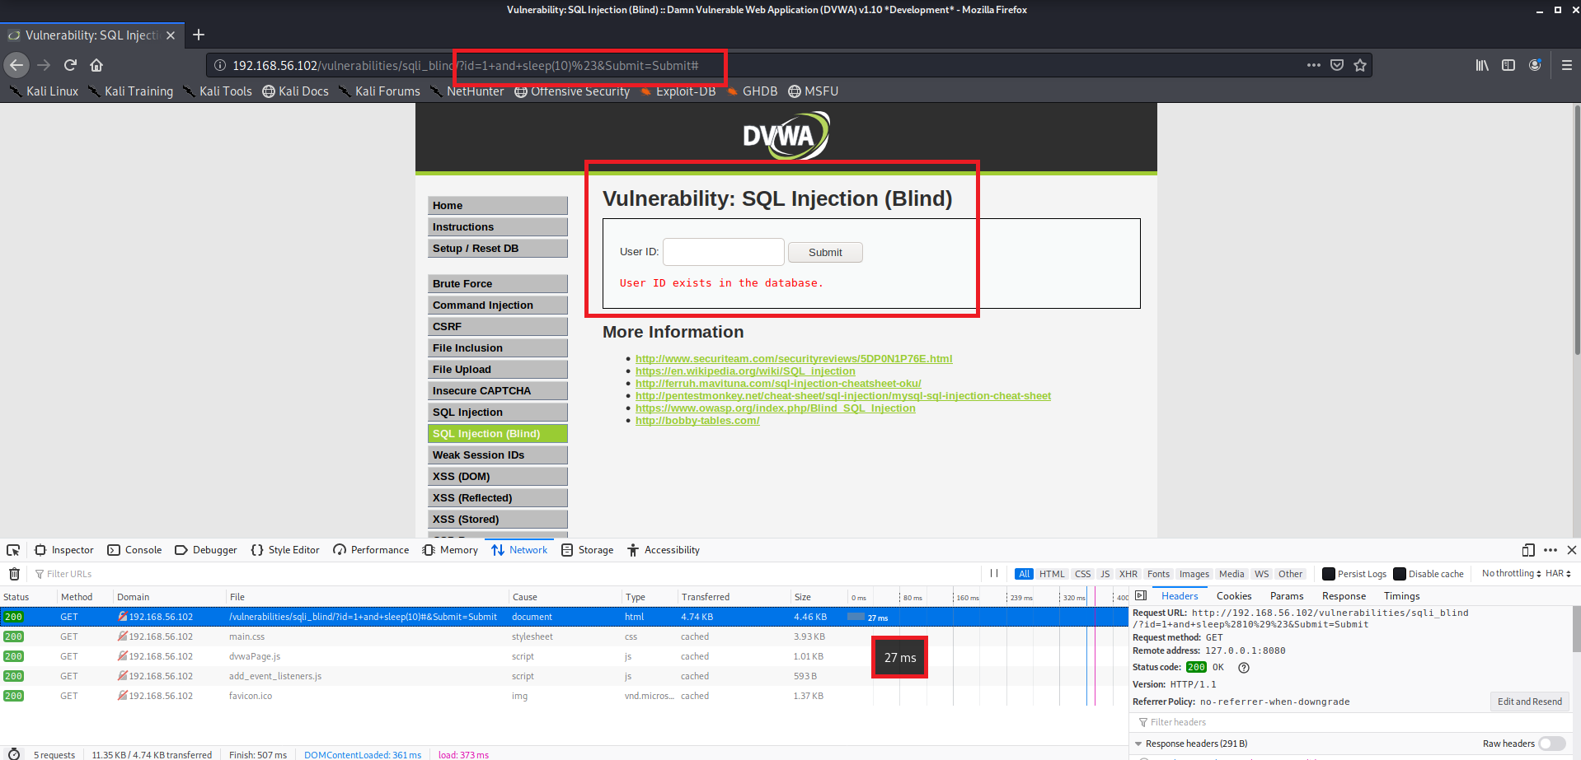1581x760 pixels.
Task: Close the developer tools panel
Action: tap(1572, 550)
